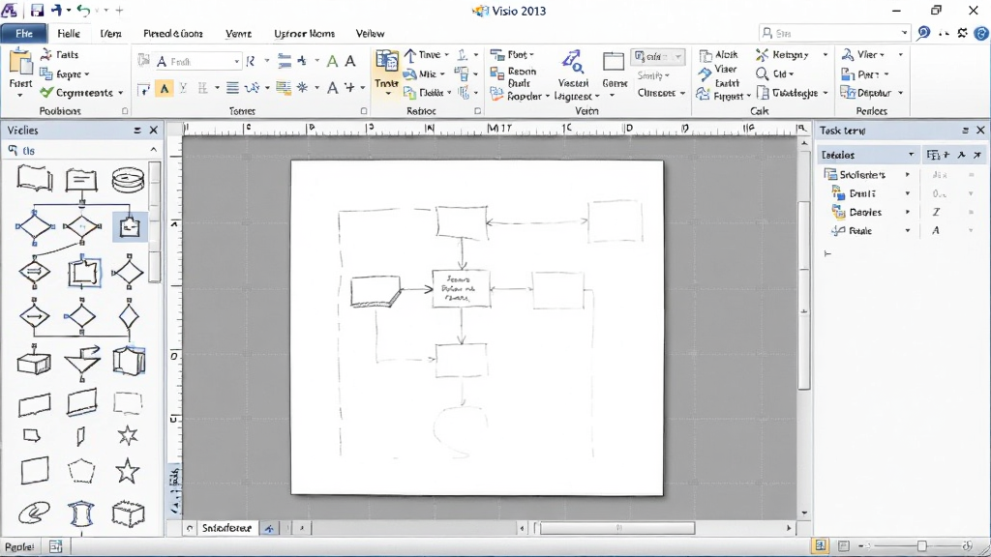This screenshot has width=991, height=557.
Task: Open the Dépolur dropdown arrow
Action: tap(900, 93)
